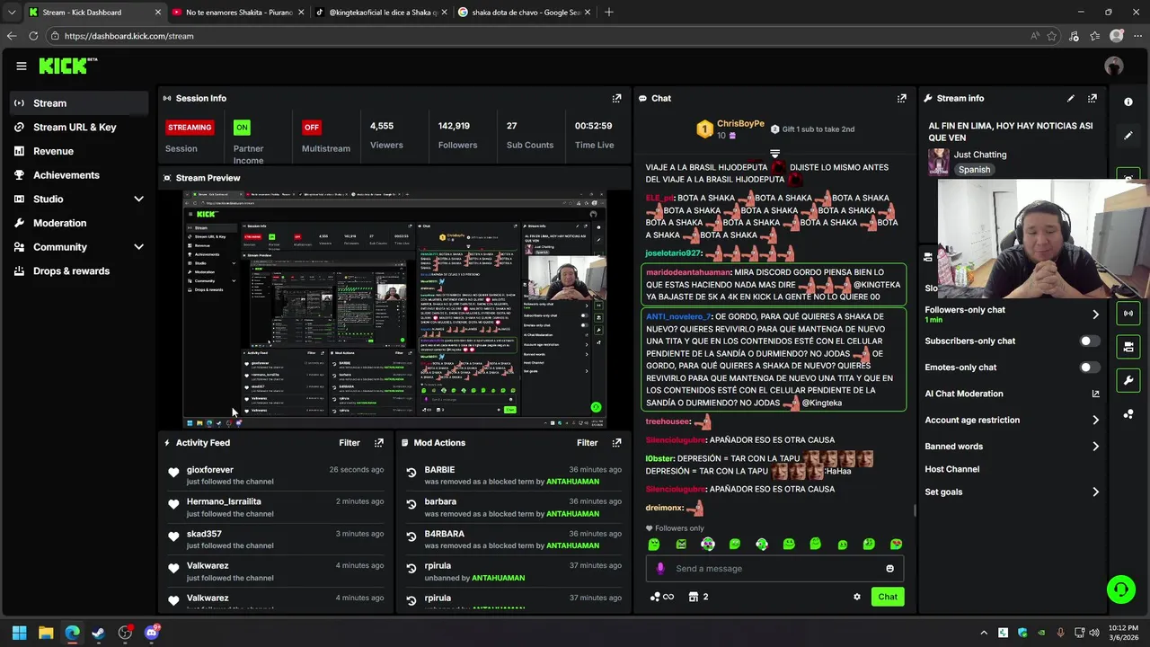Open File Explorer from the taskbar

(x=46, y=633)
